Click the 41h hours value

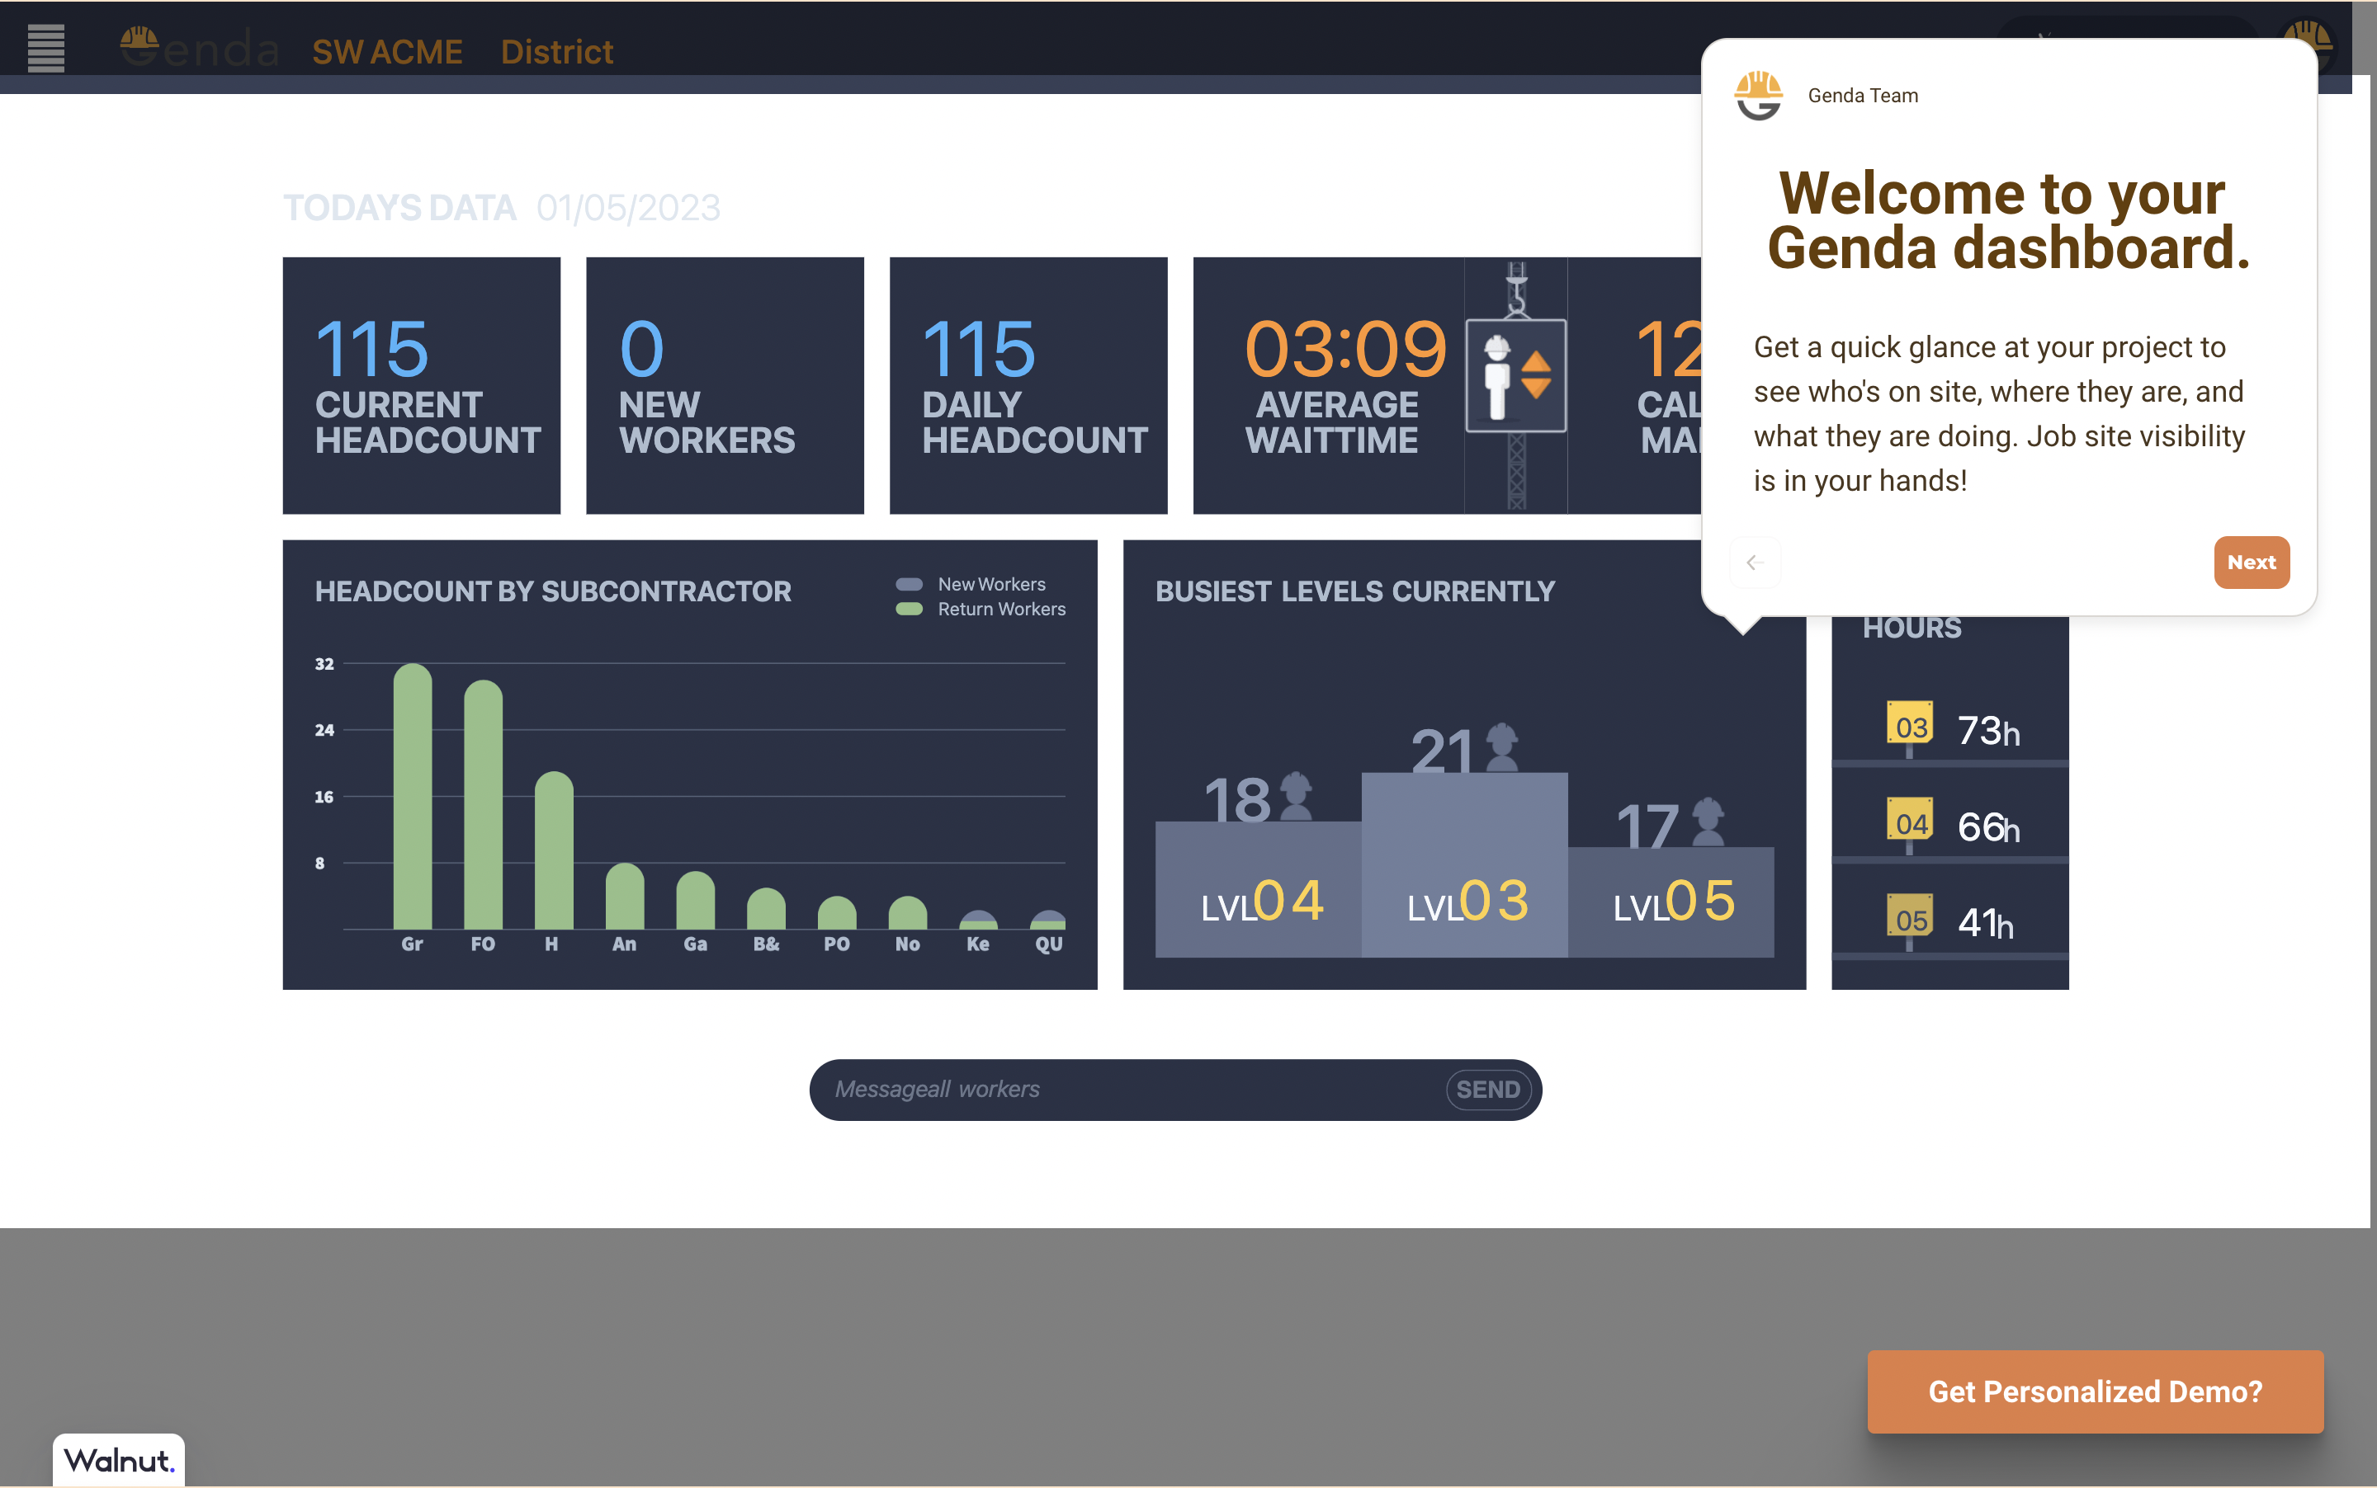coord(1985,923)
